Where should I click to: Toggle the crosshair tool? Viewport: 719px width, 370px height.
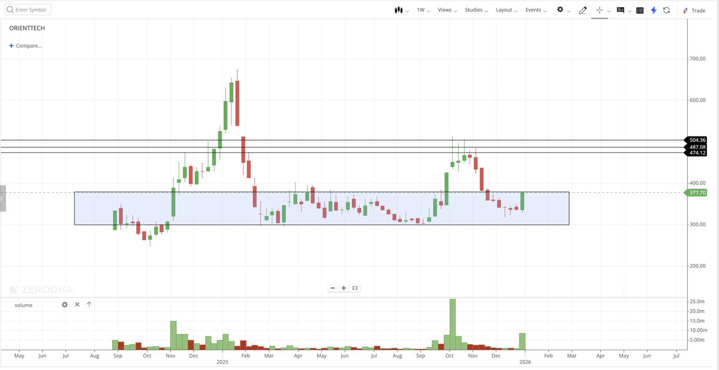click(x=599, y=10)
